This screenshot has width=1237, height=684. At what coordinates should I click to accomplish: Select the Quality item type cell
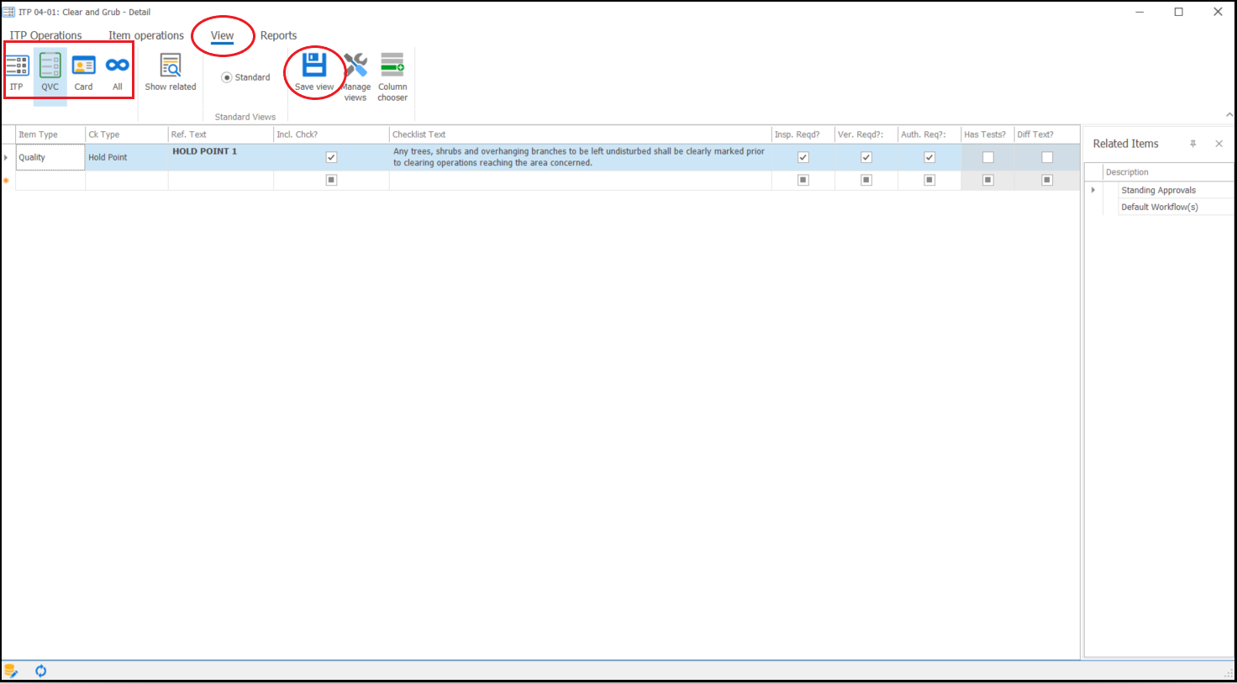click(50, 157)
